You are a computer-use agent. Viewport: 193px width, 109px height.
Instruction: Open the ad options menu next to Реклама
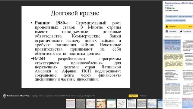[x=148, y=96]
